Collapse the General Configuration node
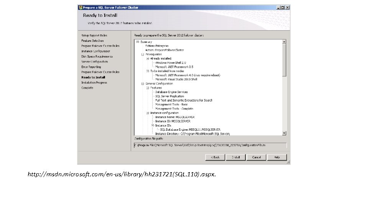 click(x=143, y=84)
